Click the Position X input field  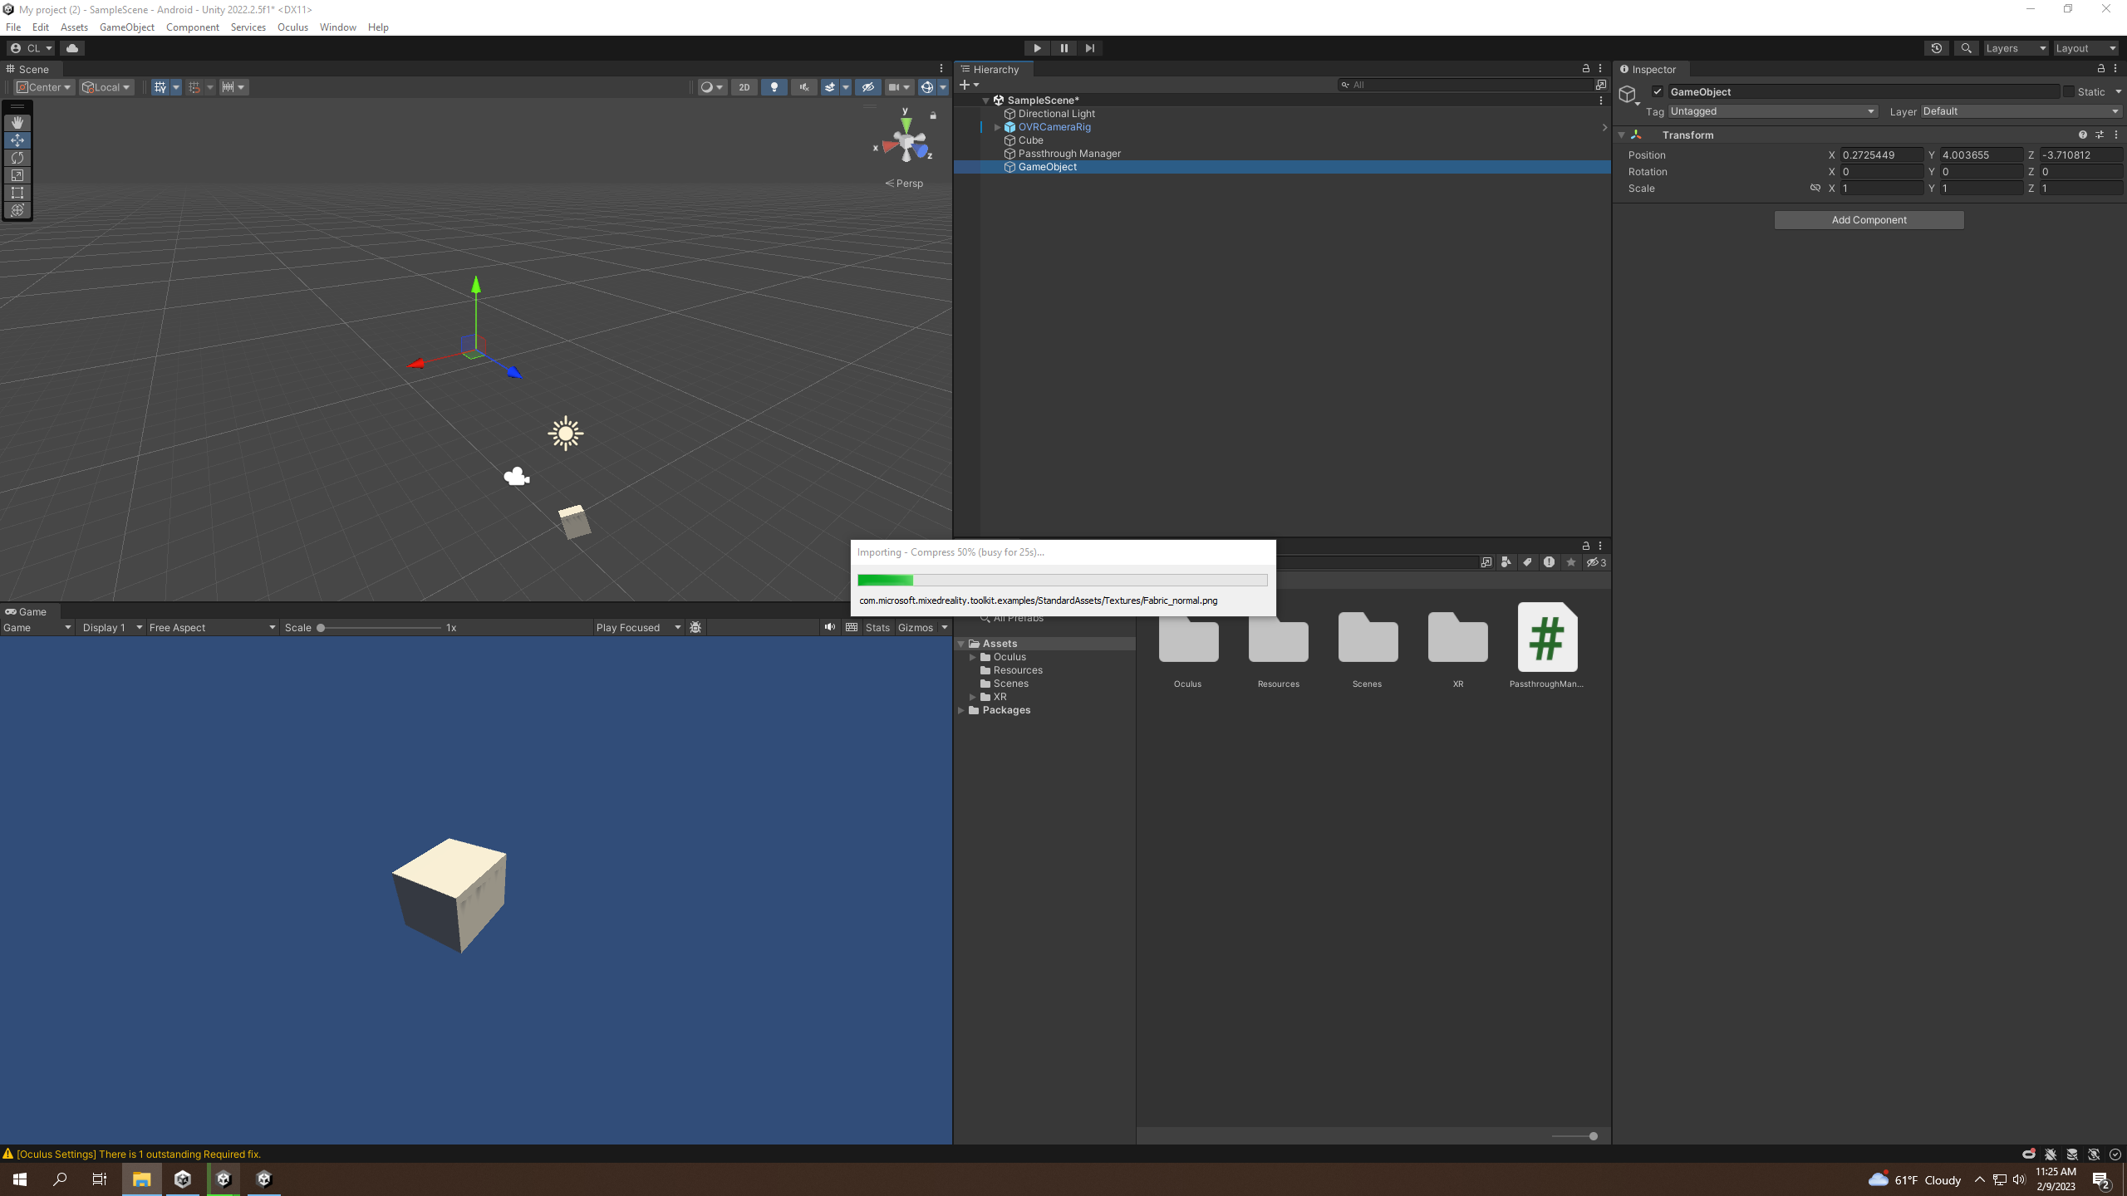click(x=1880, y=155)
